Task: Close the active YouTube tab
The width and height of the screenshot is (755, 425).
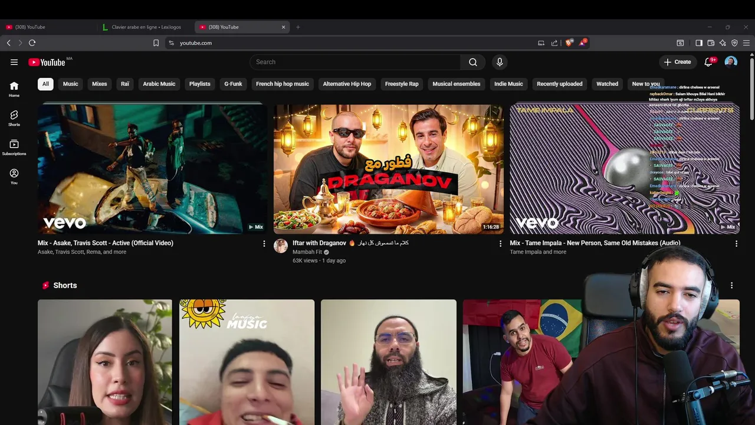Action: click(x=283, y=27)
